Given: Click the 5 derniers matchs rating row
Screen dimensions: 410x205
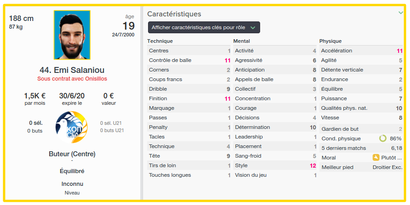Looking at the screenshot, I should pyautogui.click(x=361, y=148).
